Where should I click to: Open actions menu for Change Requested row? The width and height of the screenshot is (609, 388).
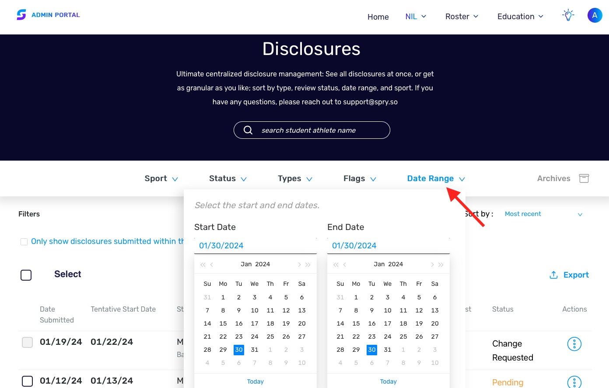coord(574,344)
